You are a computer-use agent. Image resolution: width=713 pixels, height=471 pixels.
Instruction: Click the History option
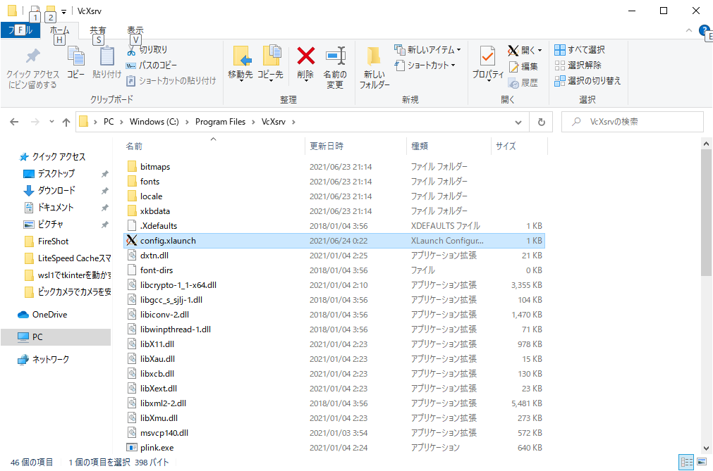[x=523, y=82]
